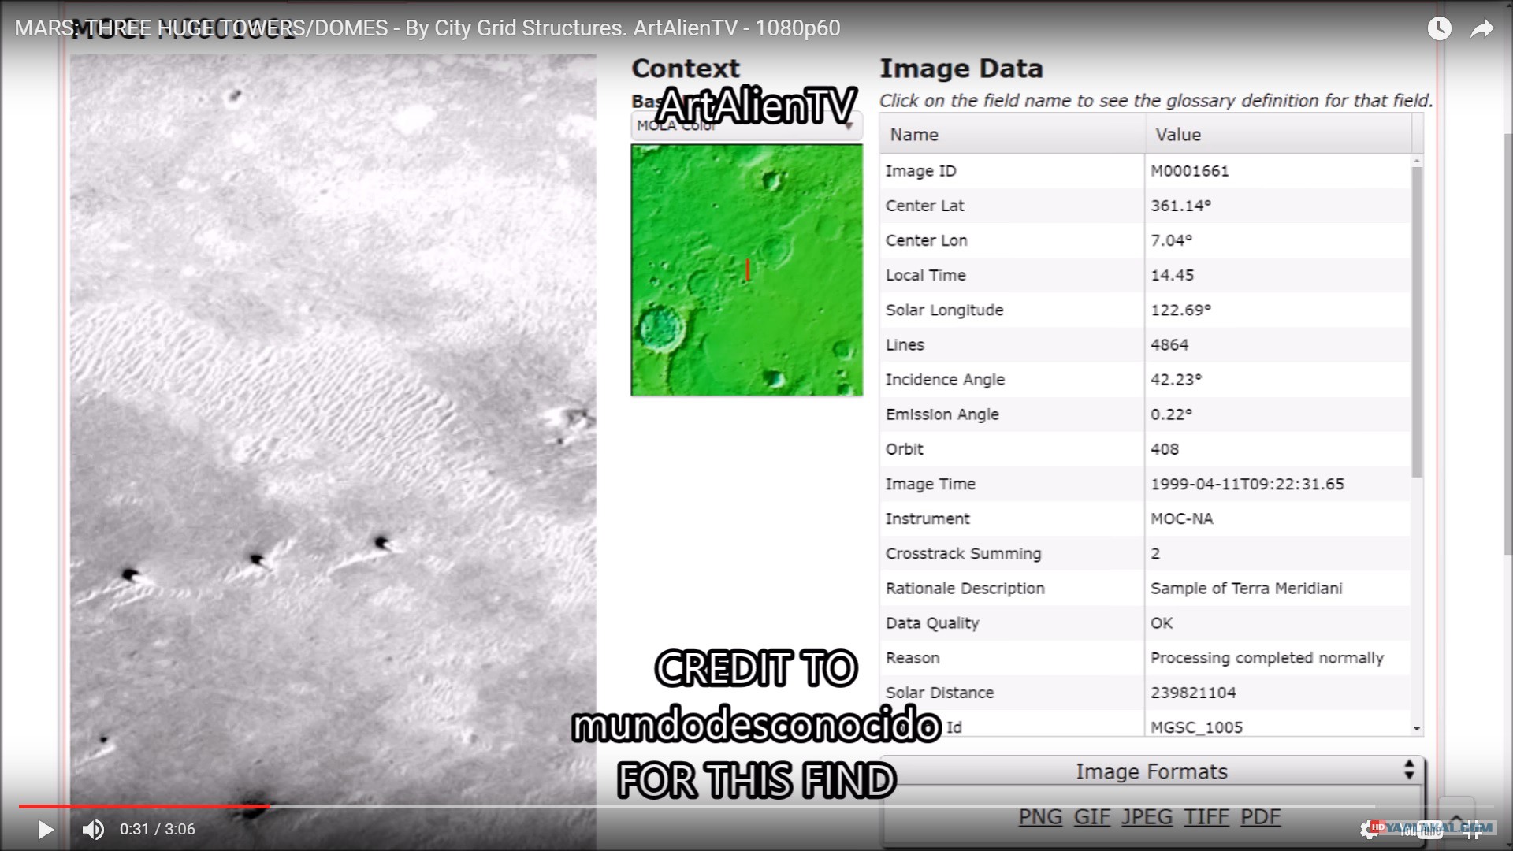Open glossary for Center Lon field
1513x851 pixels.
click(x=926, y=240)
